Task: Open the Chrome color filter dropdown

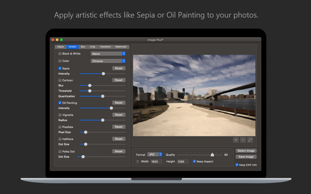Action: [x=108, y=61]
